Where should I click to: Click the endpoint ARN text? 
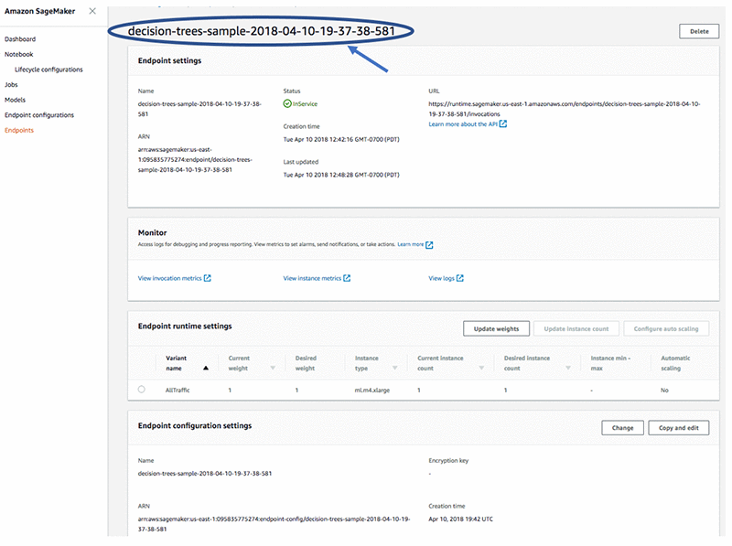tap(195, 160)
